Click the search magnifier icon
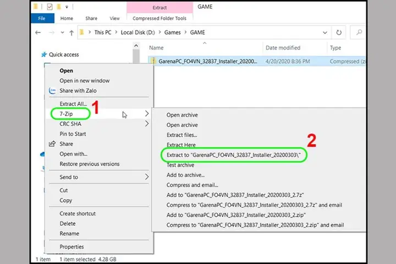 (359, 32)
